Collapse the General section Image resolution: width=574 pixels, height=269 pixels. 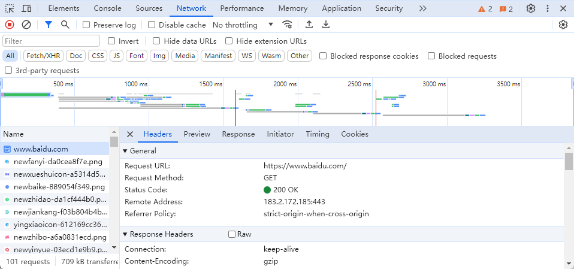pyautogui.click(x=125, y=151)
